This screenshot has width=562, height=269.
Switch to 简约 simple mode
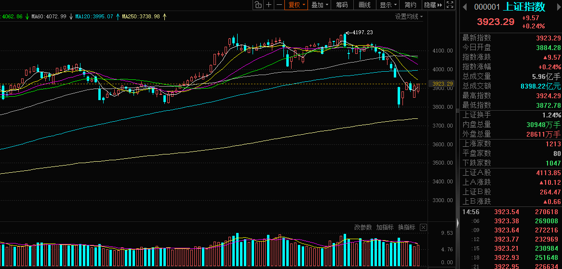(411, 5)
